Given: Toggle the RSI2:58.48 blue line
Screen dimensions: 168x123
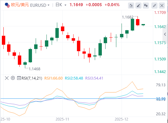Looking at the screenshot, I should [x=74, y=78].
